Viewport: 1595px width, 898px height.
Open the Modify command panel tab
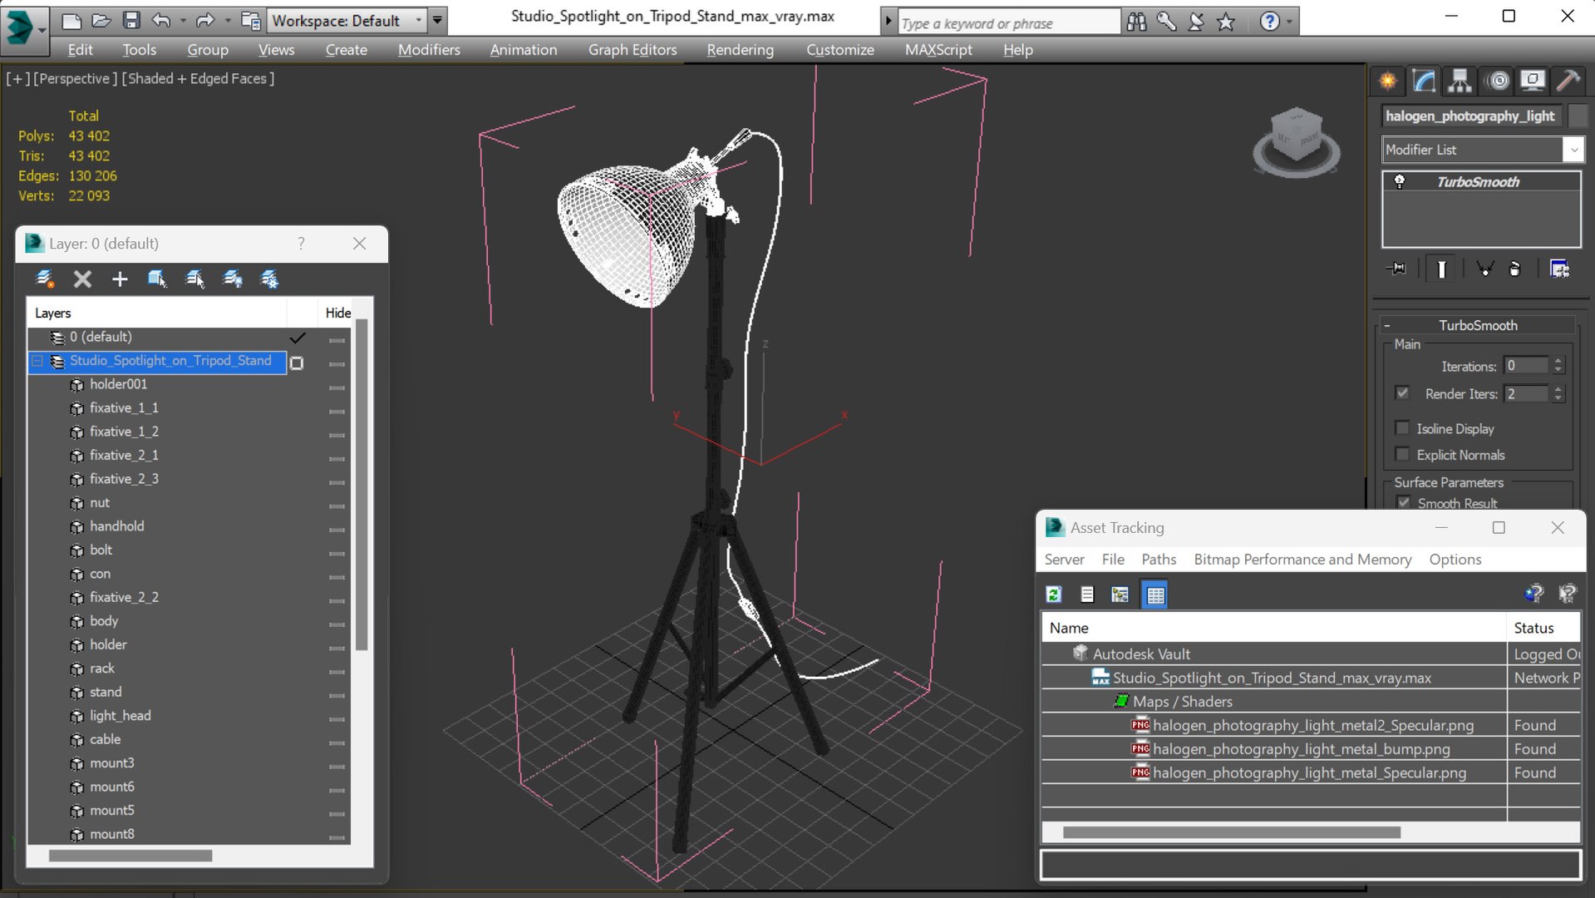pyautogui.click(x=1424, y=81)
